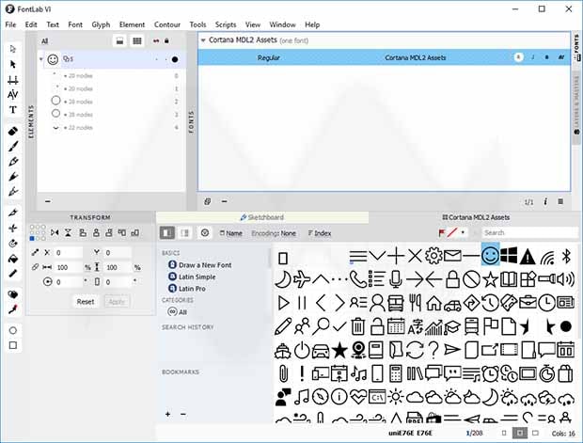Click the info i icon in Fonts panel
The width and height of the screenshot is (583, 443).
[545, 201]
